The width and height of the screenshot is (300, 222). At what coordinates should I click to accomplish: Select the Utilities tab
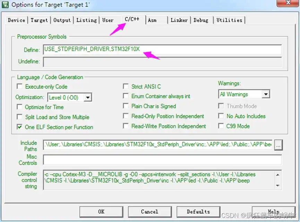pyautogui.click(x=229, y=20)
